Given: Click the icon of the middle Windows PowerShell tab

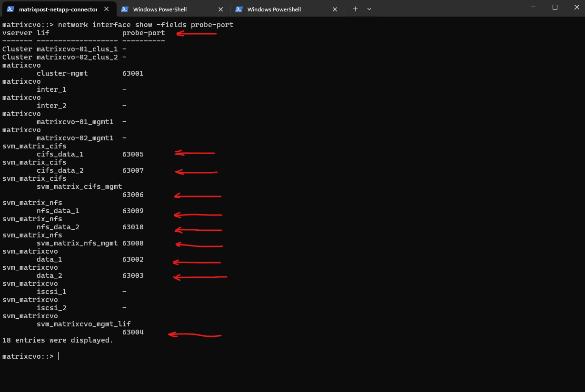Looking at the screenshot, I should pos(125,9).
